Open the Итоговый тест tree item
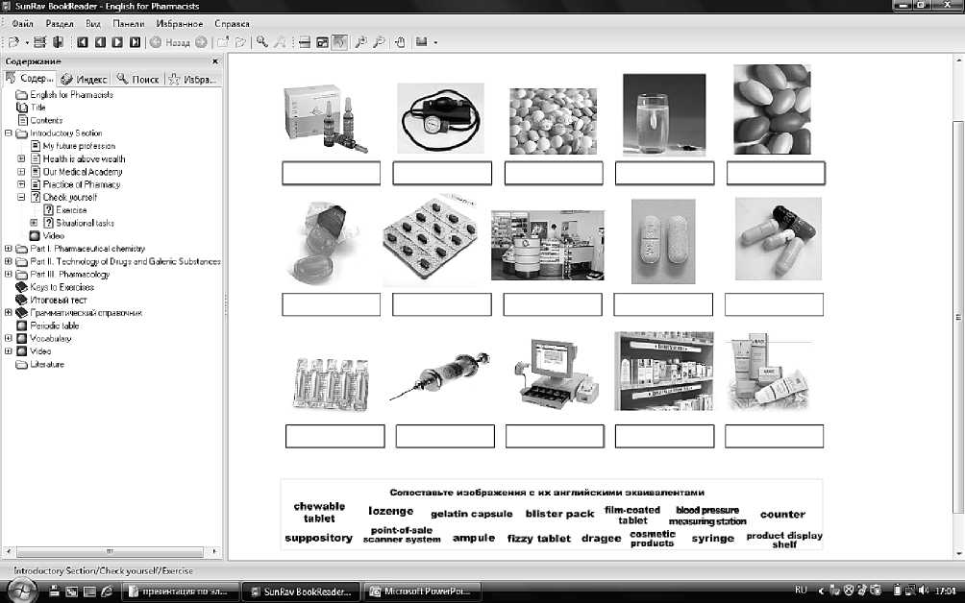 (59, 300)
